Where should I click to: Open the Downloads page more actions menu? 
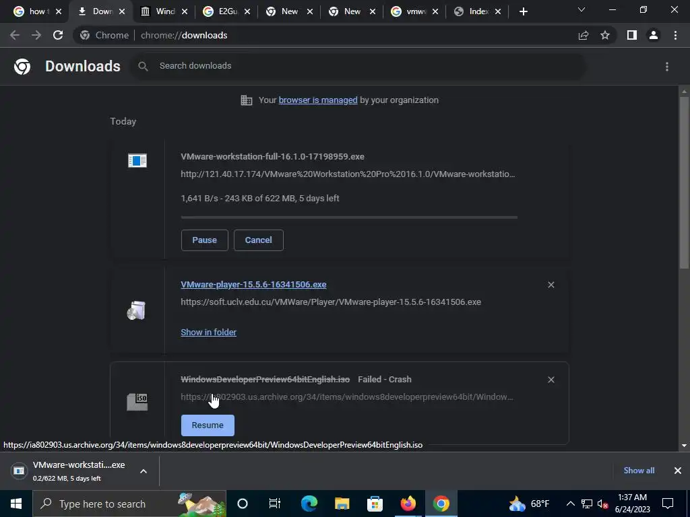click(667, 67)
